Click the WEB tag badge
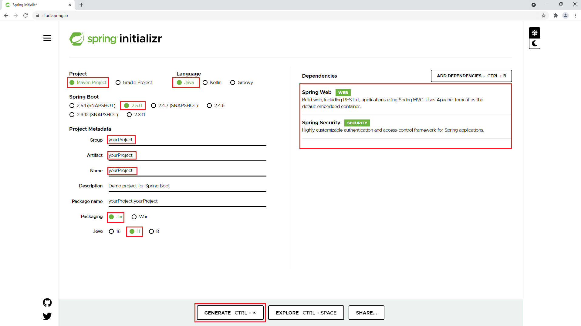 pos(343,92)
